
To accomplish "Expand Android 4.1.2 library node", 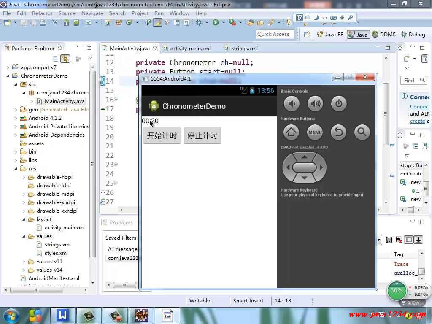I will tap(16, 118).
